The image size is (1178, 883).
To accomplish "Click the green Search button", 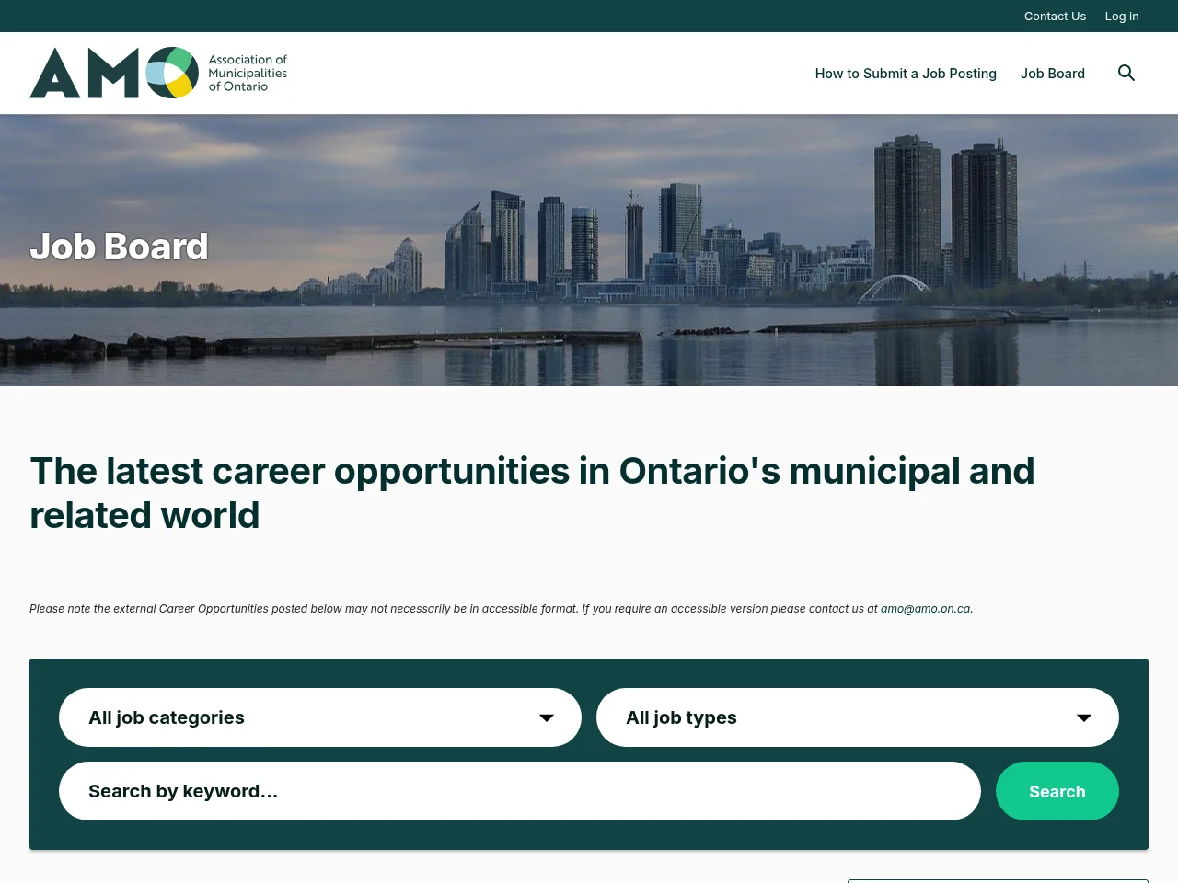I will (1057, 791).
